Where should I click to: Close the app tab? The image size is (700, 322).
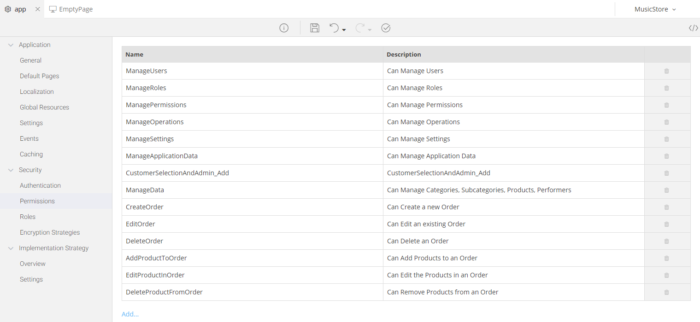click(x=38, y=9)
